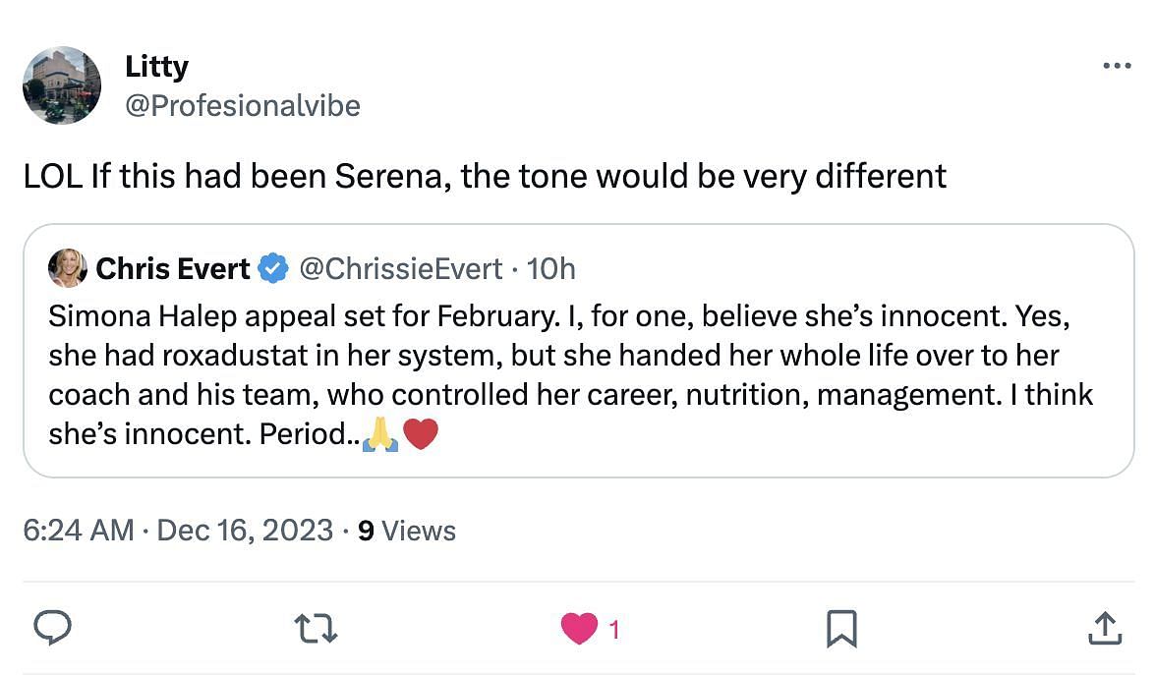The image size is (1154, 675).
Task: Bookmark this tweet
Action: pyautogui.click(x=841, y=628)
